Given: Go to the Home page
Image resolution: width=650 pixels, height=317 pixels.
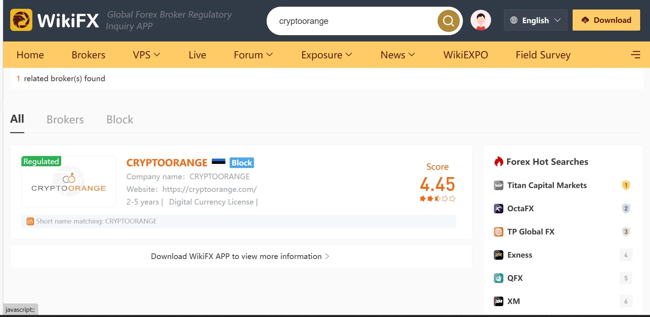Looking at the screenshot, I should pyautogui.click(x=30, y=55).
